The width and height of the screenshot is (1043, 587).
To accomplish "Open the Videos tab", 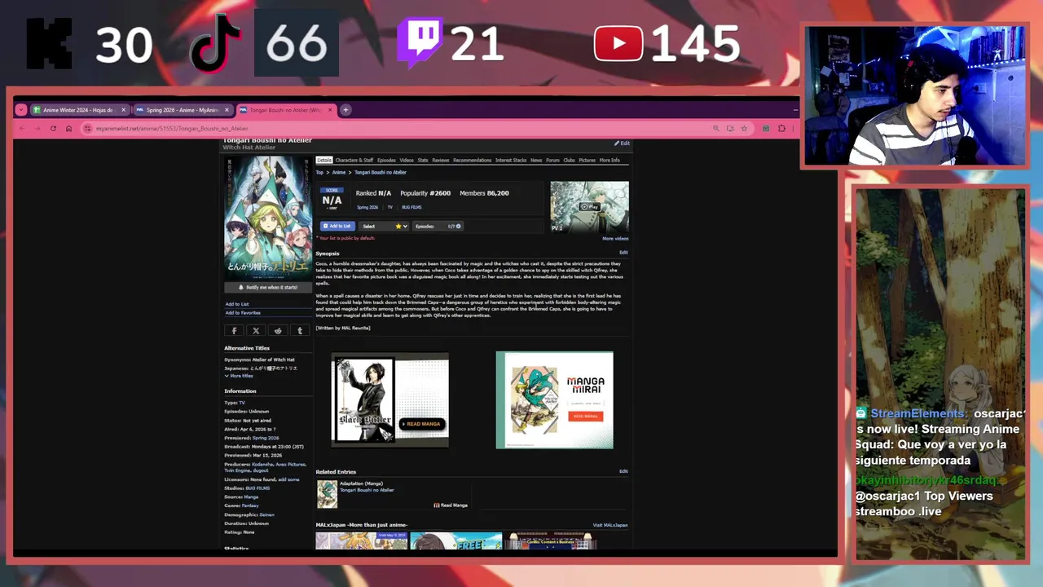I will [x=407, y=160].
